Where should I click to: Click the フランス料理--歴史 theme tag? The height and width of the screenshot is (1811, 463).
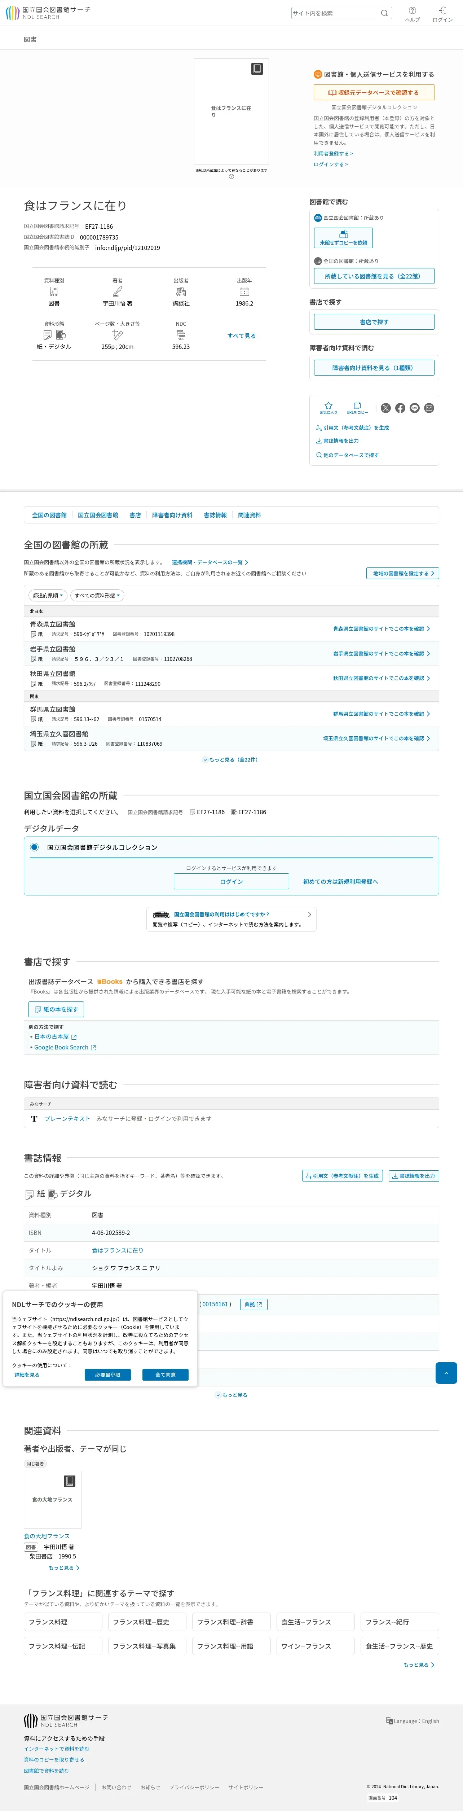coord(147,1622)
